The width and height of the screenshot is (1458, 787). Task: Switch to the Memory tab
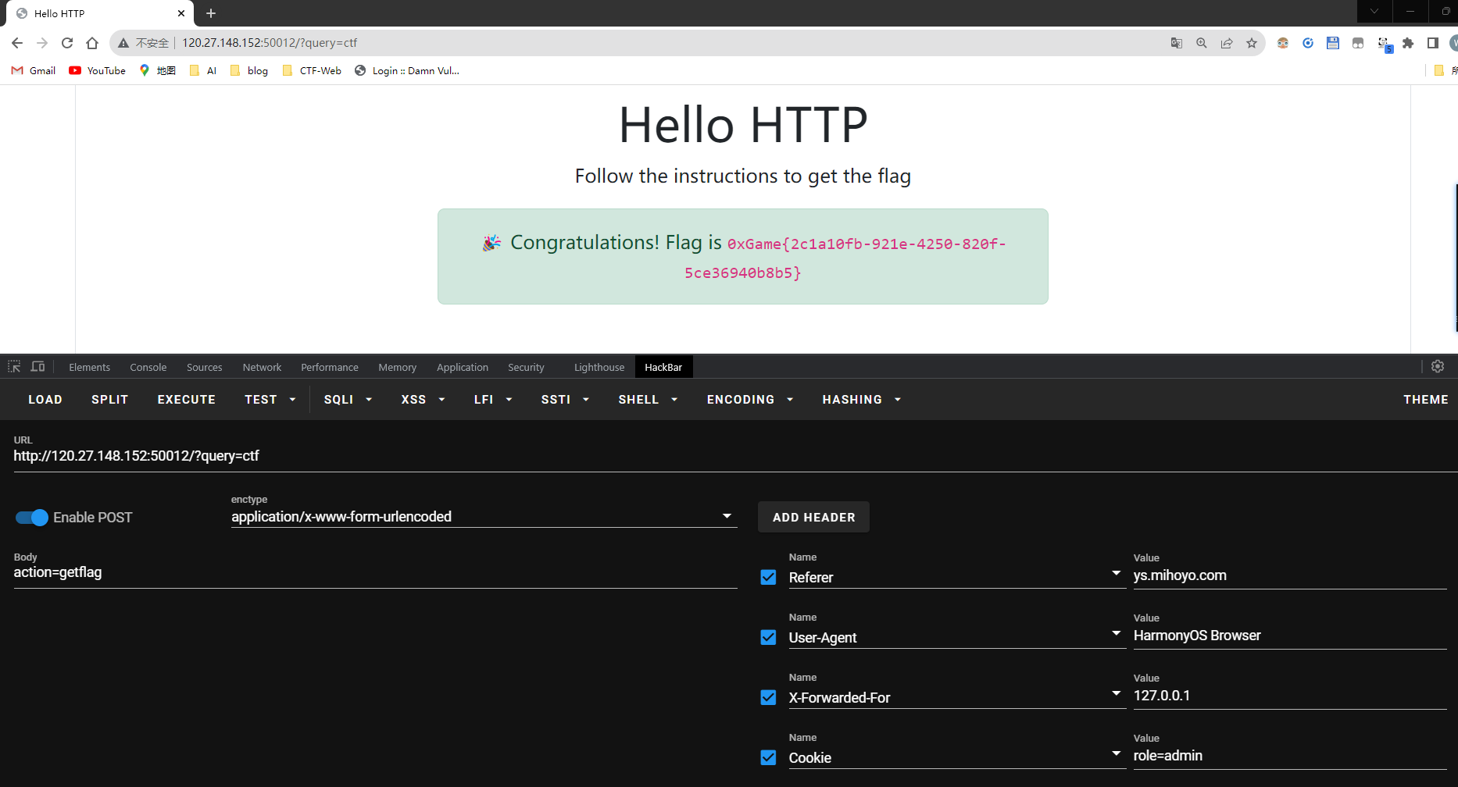click(398, 367)
